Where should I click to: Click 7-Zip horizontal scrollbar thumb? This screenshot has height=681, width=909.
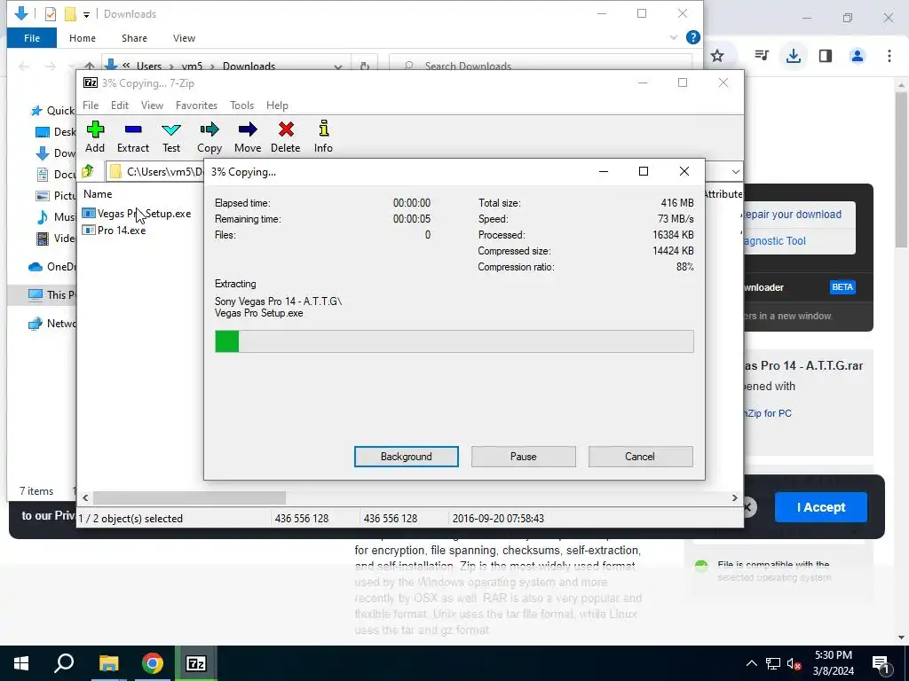pos(189,498)
